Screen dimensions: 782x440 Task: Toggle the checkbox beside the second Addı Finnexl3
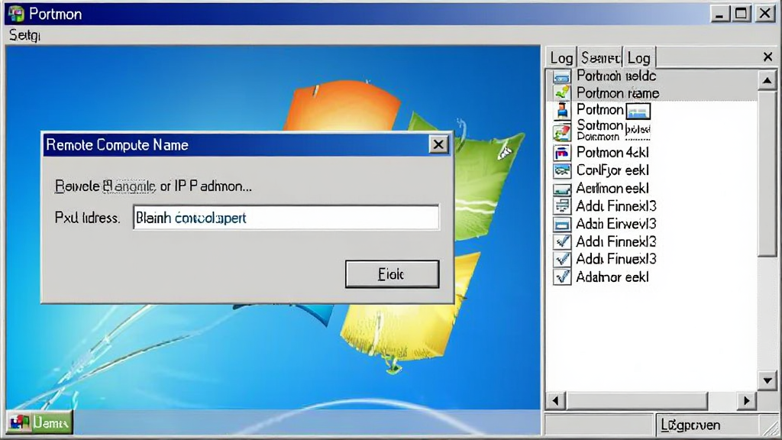click(x=562, y=242)
